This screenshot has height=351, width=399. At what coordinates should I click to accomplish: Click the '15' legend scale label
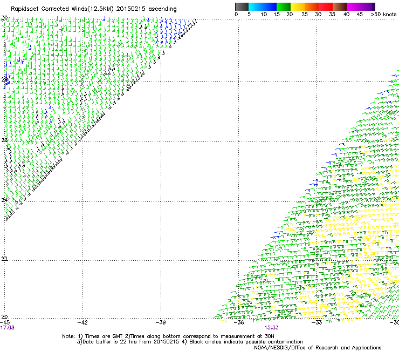[x=277, y=15]
